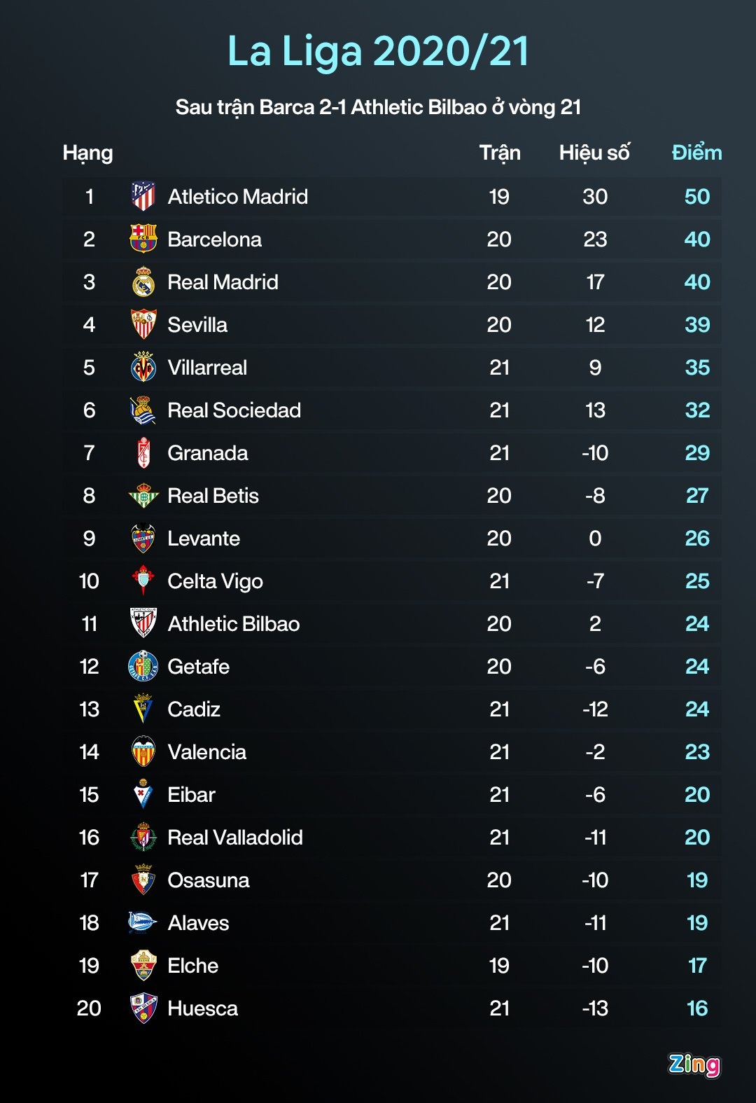Click the Real Sociedad crest
The height and width of the screenshot is (1103, 756).
[143, 410]
